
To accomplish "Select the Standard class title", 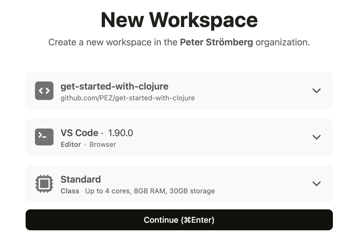I will click(x=81, y=179).
